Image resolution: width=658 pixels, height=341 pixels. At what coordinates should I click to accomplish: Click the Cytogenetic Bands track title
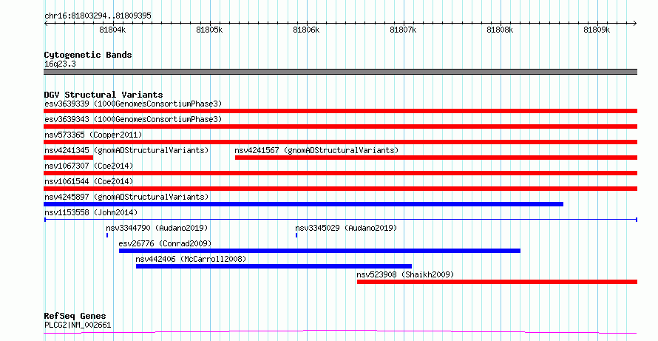[x=88, y=55]
